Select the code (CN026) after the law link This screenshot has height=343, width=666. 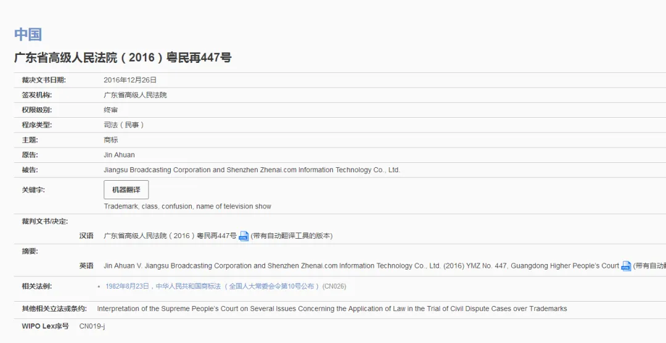point(334,286)
